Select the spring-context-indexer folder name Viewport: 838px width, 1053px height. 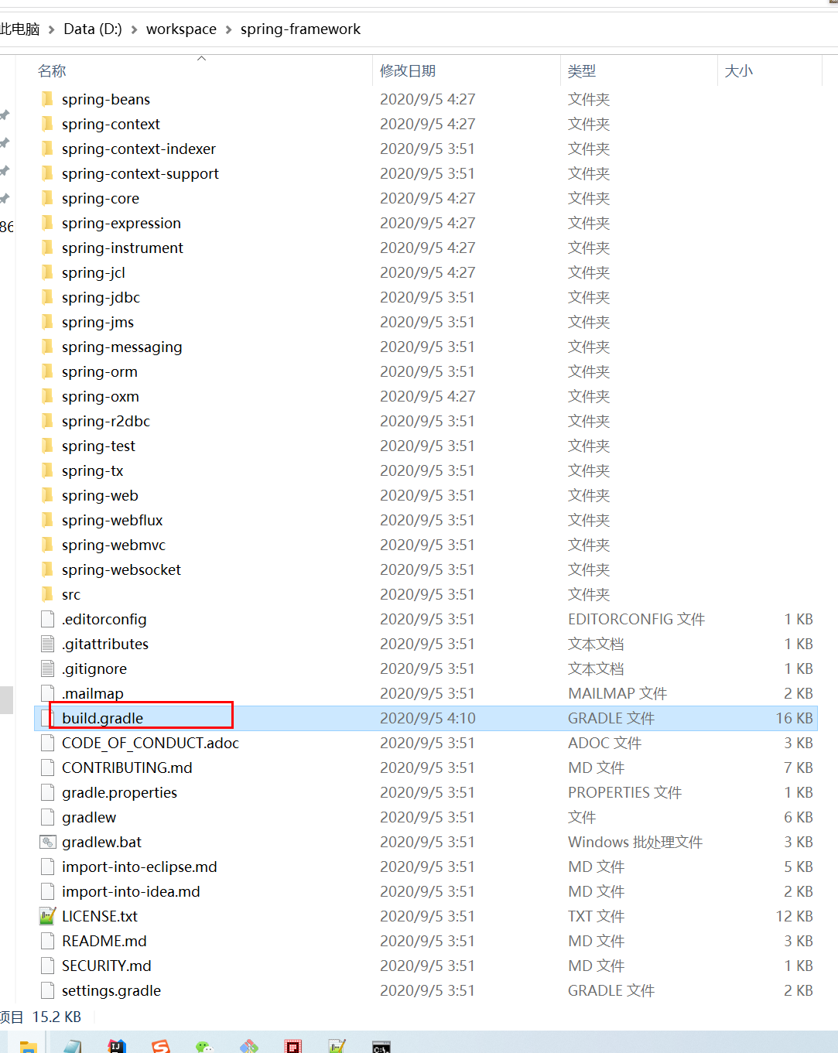tap(139, 149)
